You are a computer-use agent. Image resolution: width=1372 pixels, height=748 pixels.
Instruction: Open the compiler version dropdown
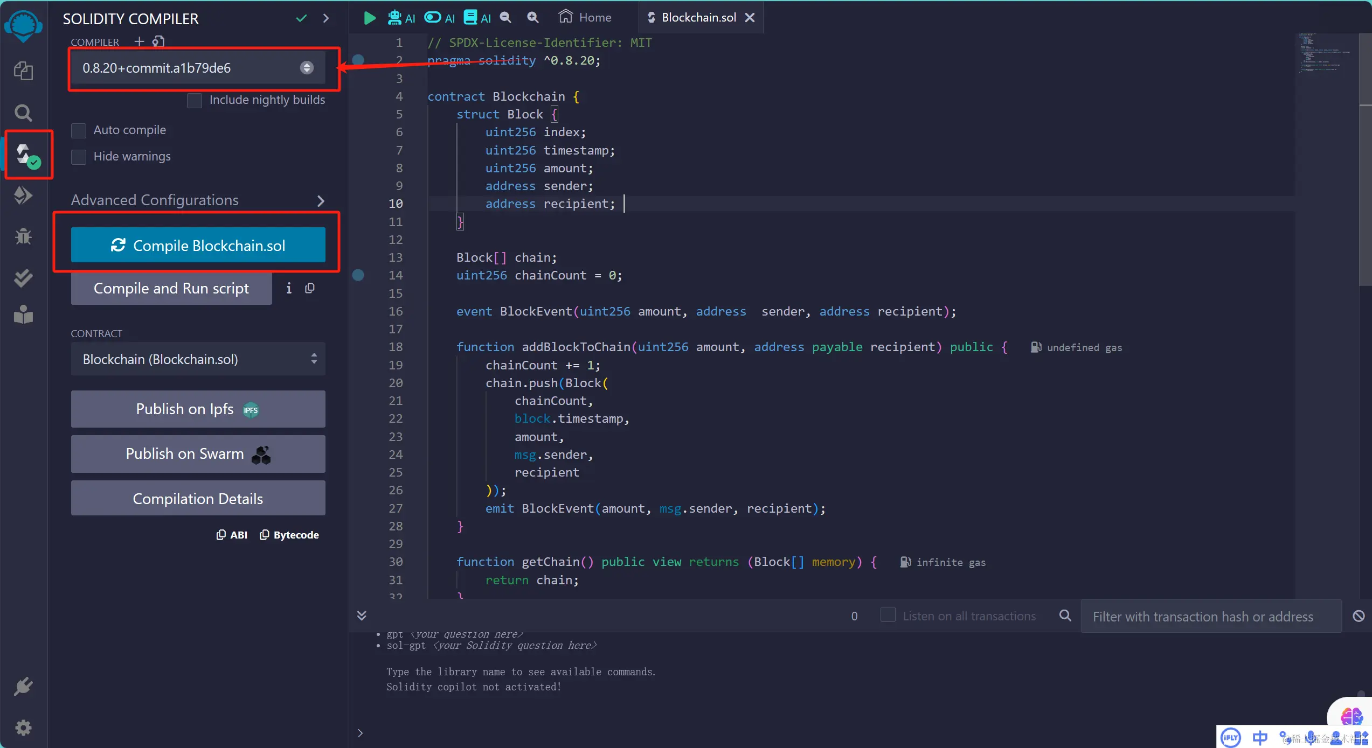197,68
